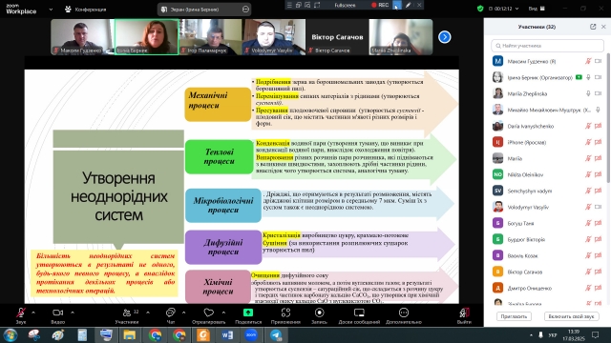Grab the participants list scrollbar

click(x=608, y=118)
